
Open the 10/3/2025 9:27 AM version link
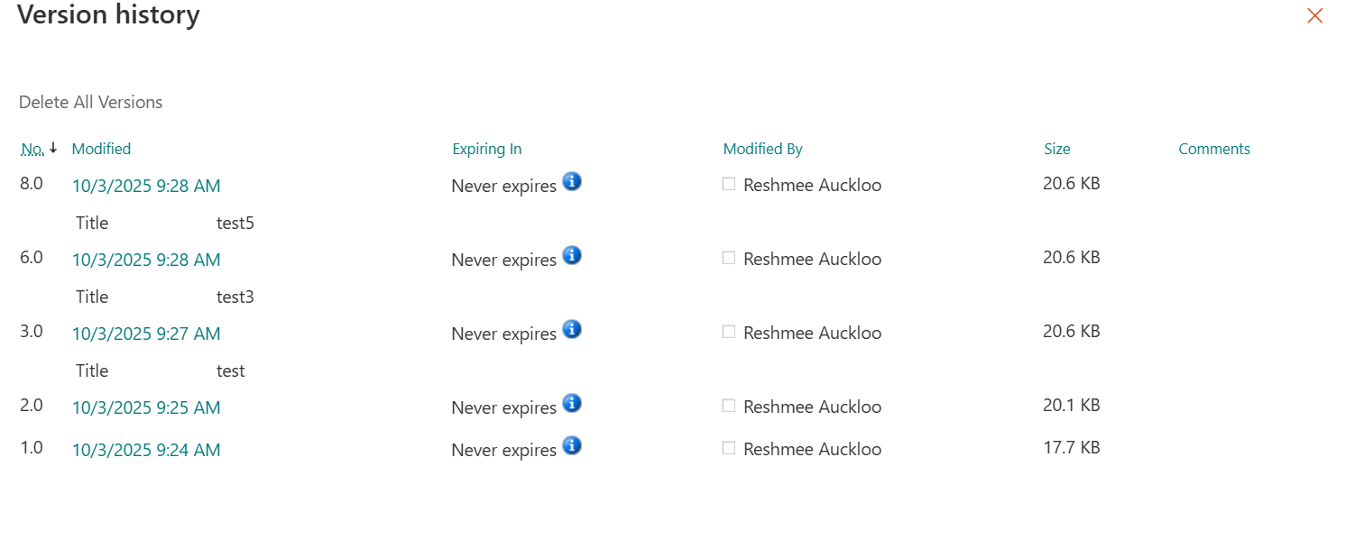click(146, 334)
